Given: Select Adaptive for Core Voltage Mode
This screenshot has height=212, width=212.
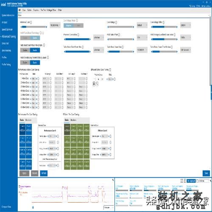Looking at the screenshot, I should (69, 25).
